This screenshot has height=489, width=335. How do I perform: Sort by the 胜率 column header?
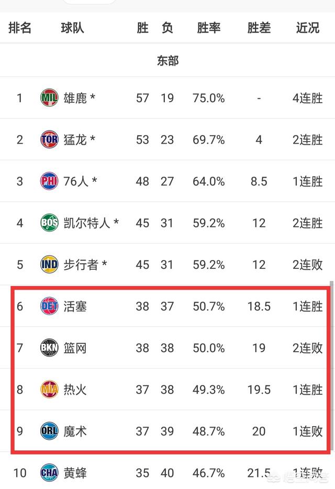click(209, 28)
